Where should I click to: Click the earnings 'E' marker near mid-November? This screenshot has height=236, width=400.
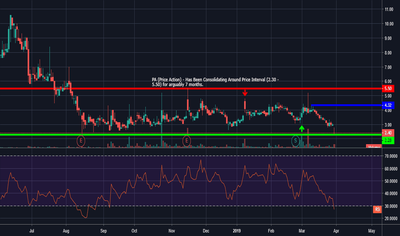click(x=187, y=141)
